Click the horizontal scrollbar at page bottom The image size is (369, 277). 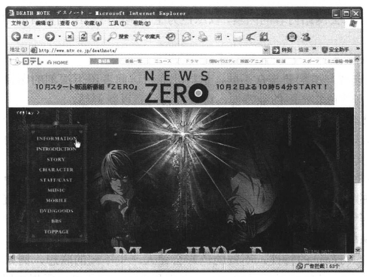181,257
